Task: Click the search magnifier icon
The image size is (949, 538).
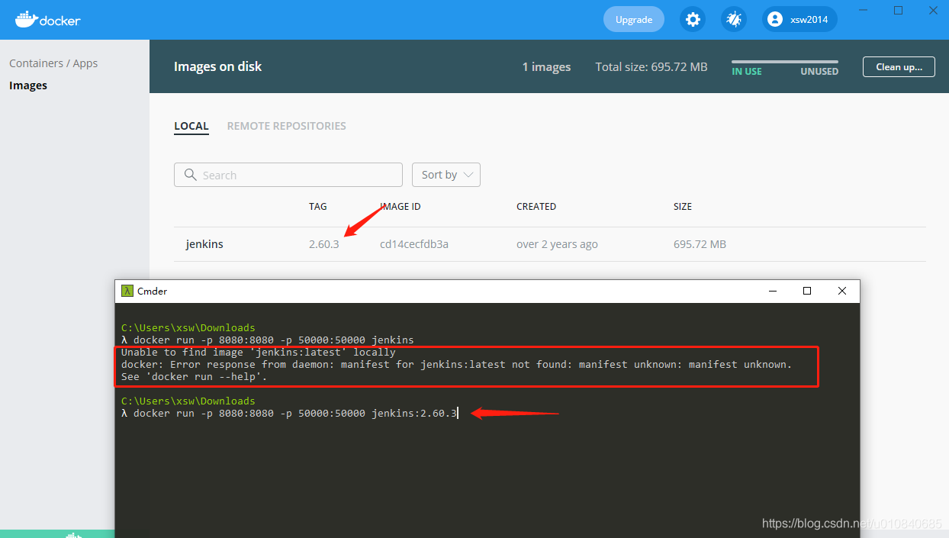Action: [x=190, y=175]
